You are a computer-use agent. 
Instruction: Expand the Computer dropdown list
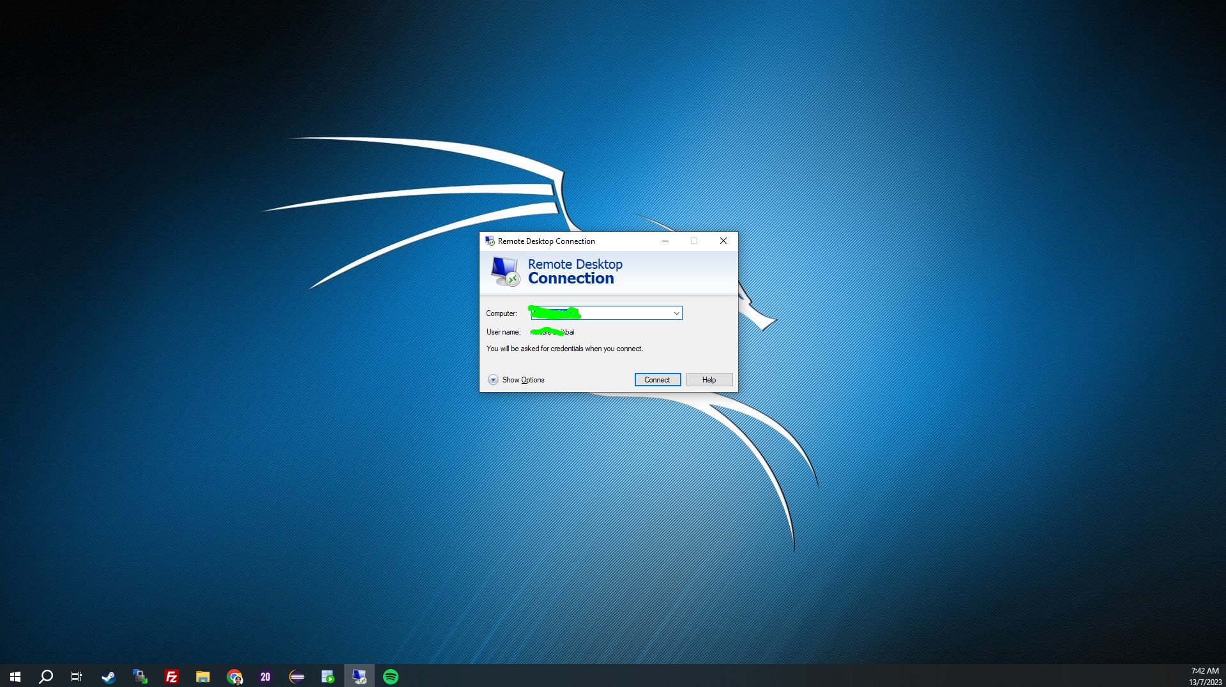(676, 313)
